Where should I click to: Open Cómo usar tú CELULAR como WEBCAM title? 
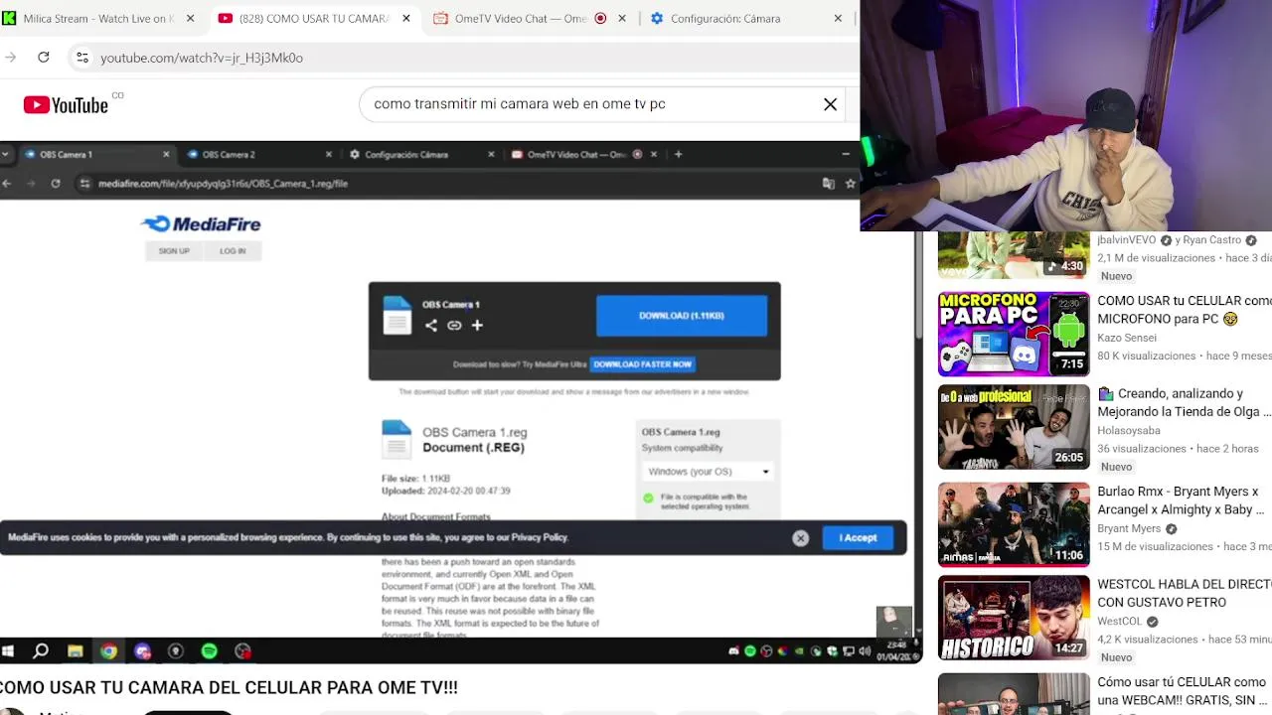(x=1184, y=691)
